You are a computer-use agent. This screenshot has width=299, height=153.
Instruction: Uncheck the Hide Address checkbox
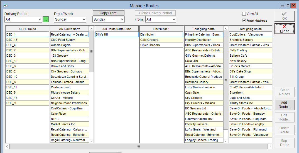[x=244, y=20]
